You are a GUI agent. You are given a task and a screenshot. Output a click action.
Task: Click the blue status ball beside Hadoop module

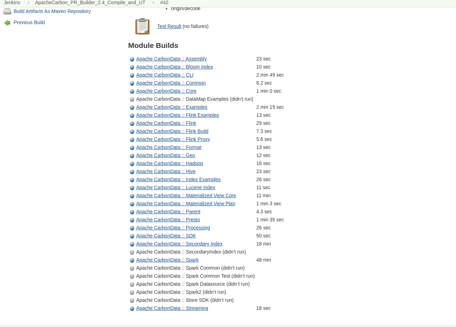pos(132,164)
